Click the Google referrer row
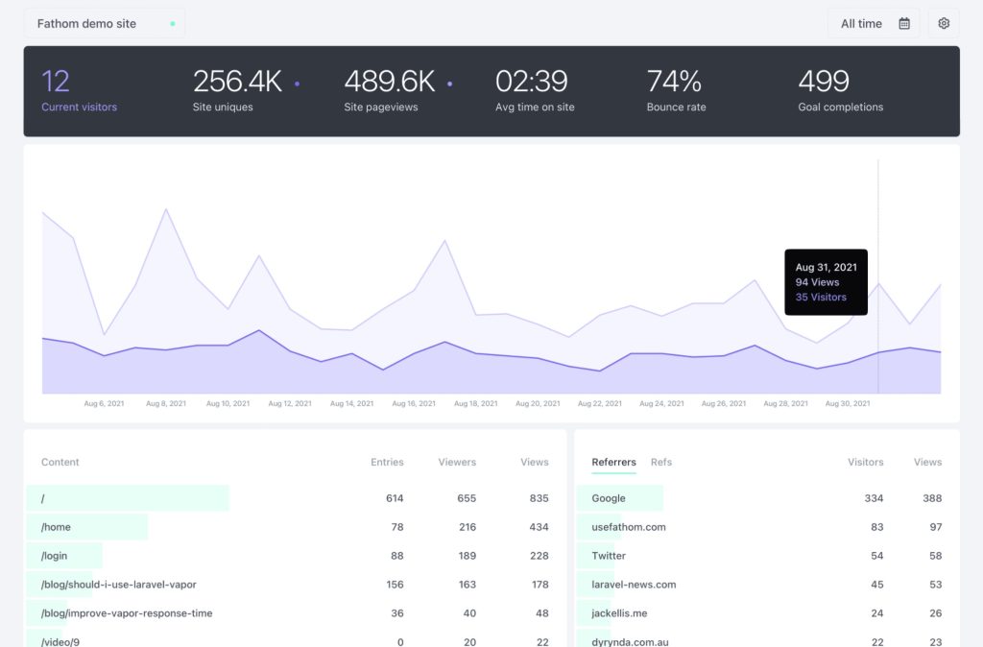The height and width of the screenshot is (647, 983). pyautogui.click(x=609, y=498)
